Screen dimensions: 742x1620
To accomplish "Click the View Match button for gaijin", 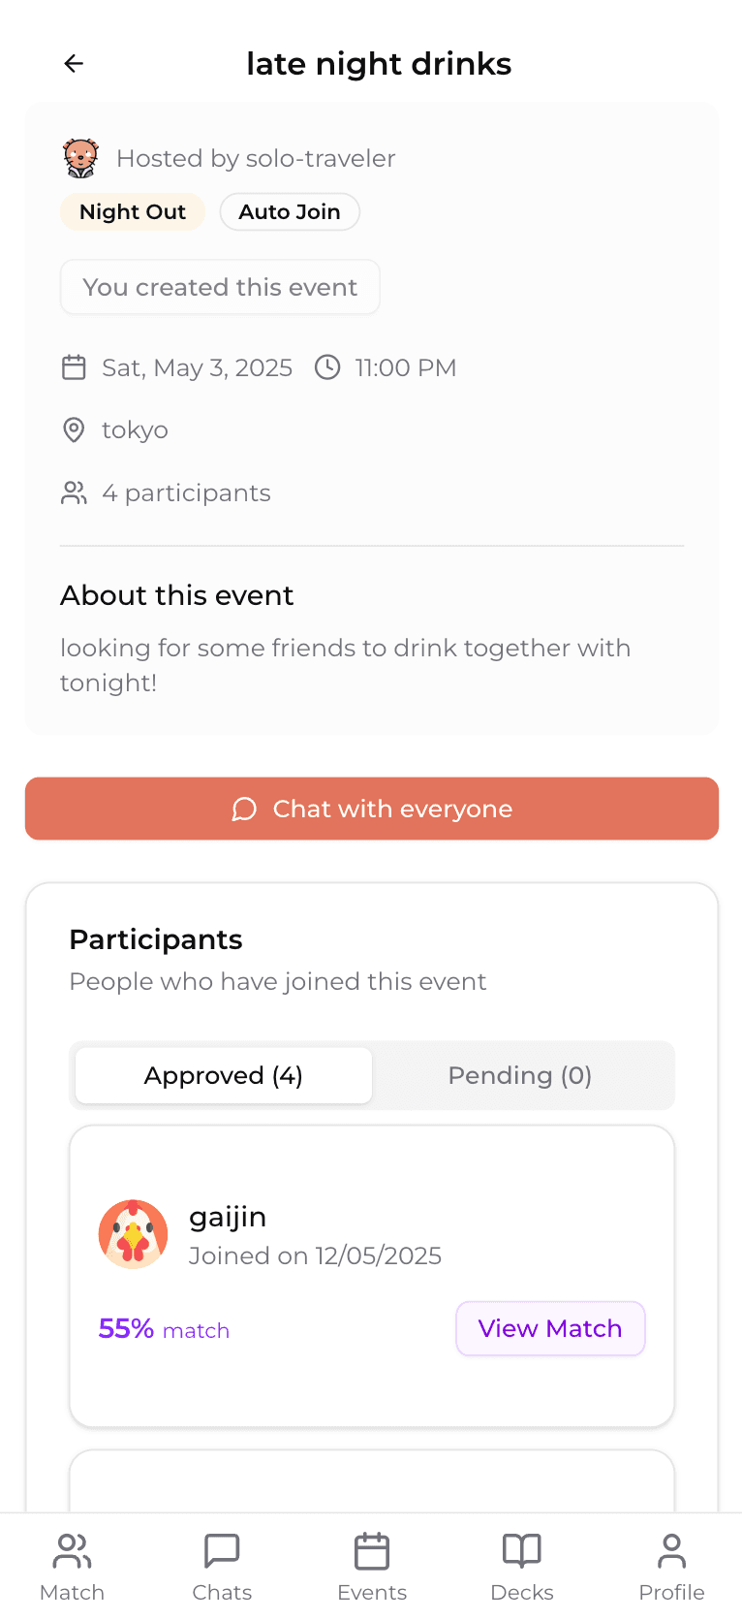I will 550,1328.
